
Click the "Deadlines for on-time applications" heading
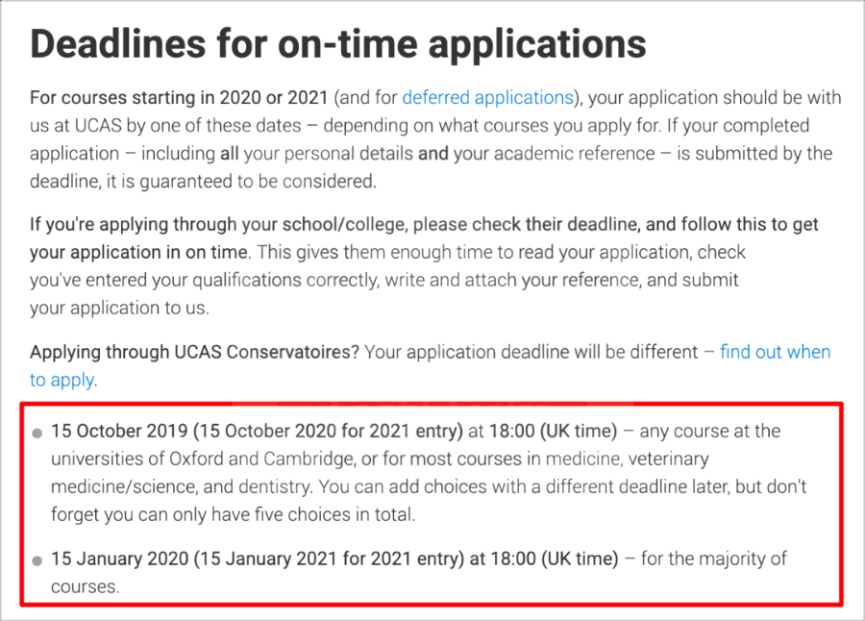[x=337, y=44]
